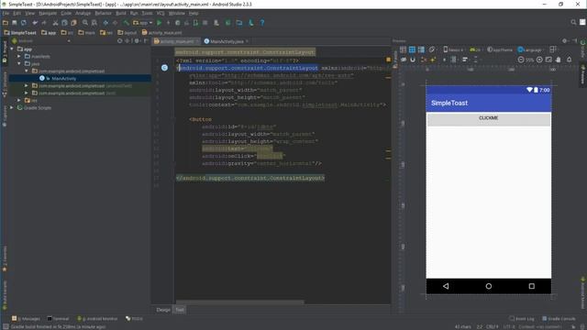Open the Messages tool window

coord(26,319)
